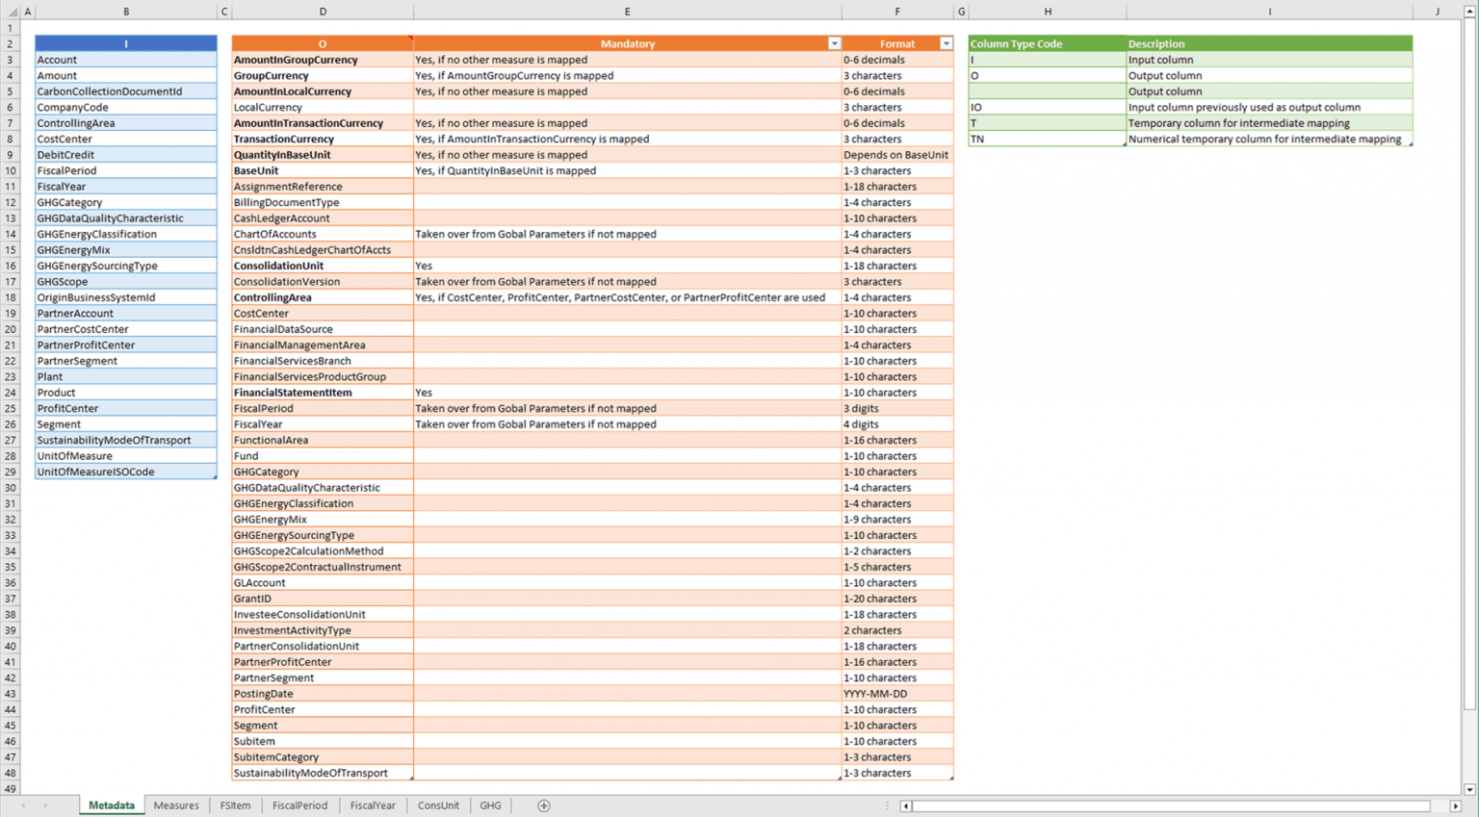
Task: Click the column F header
Action: pyautogui.click(x=897, y=11)
